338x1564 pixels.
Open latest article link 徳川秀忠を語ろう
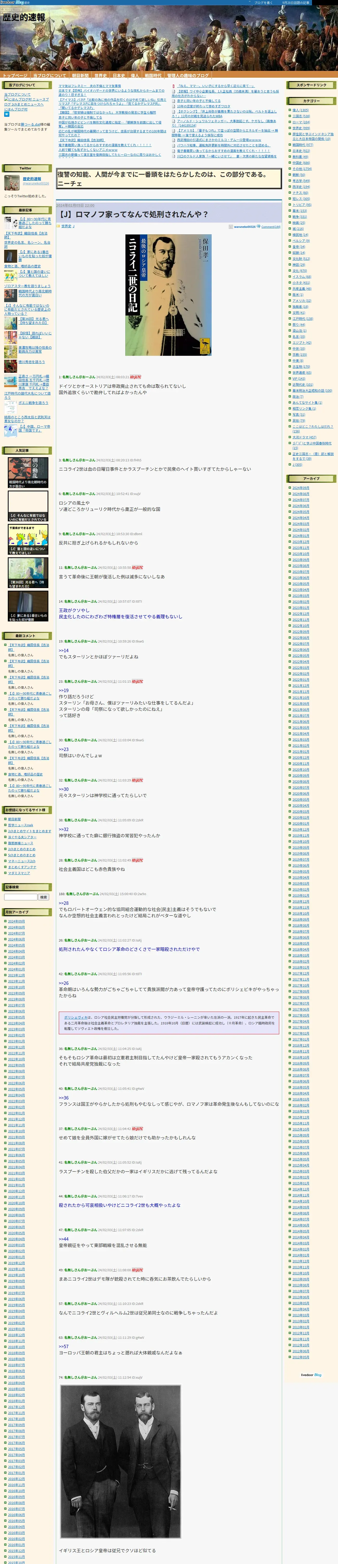pyautogui.click(x=31, y=362)
